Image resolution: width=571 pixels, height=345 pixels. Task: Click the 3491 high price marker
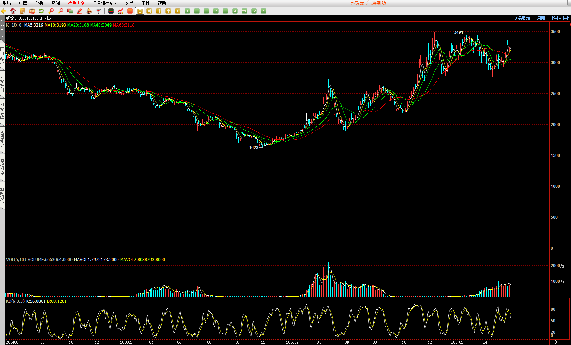(459, 32)
